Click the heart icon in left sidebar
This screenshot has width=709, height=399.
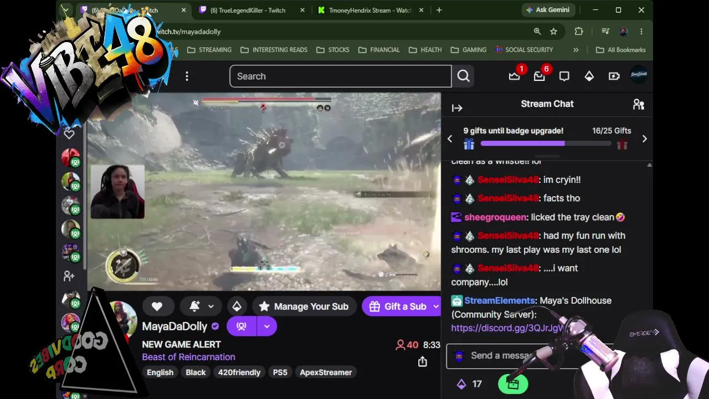coord(69,134)
